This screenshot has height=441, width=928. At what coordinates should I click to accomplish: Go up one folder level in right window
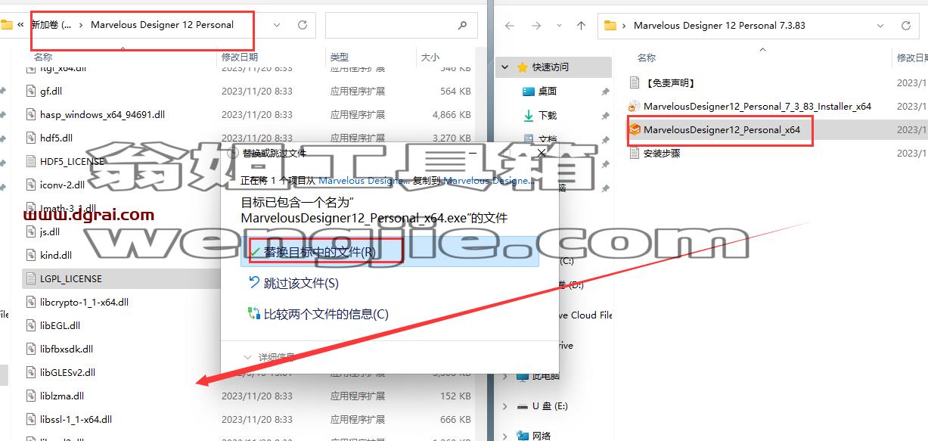pos(581,26)
